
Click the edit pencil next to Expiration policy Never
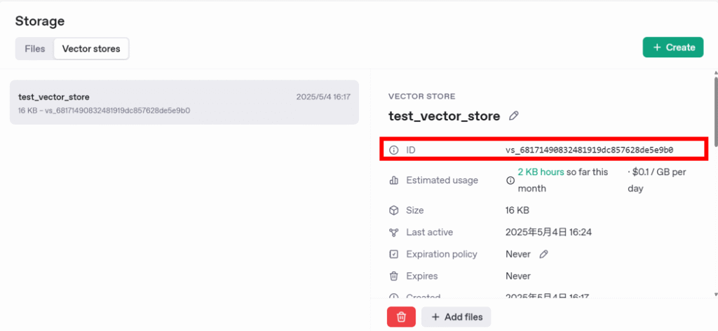[543, 254]
